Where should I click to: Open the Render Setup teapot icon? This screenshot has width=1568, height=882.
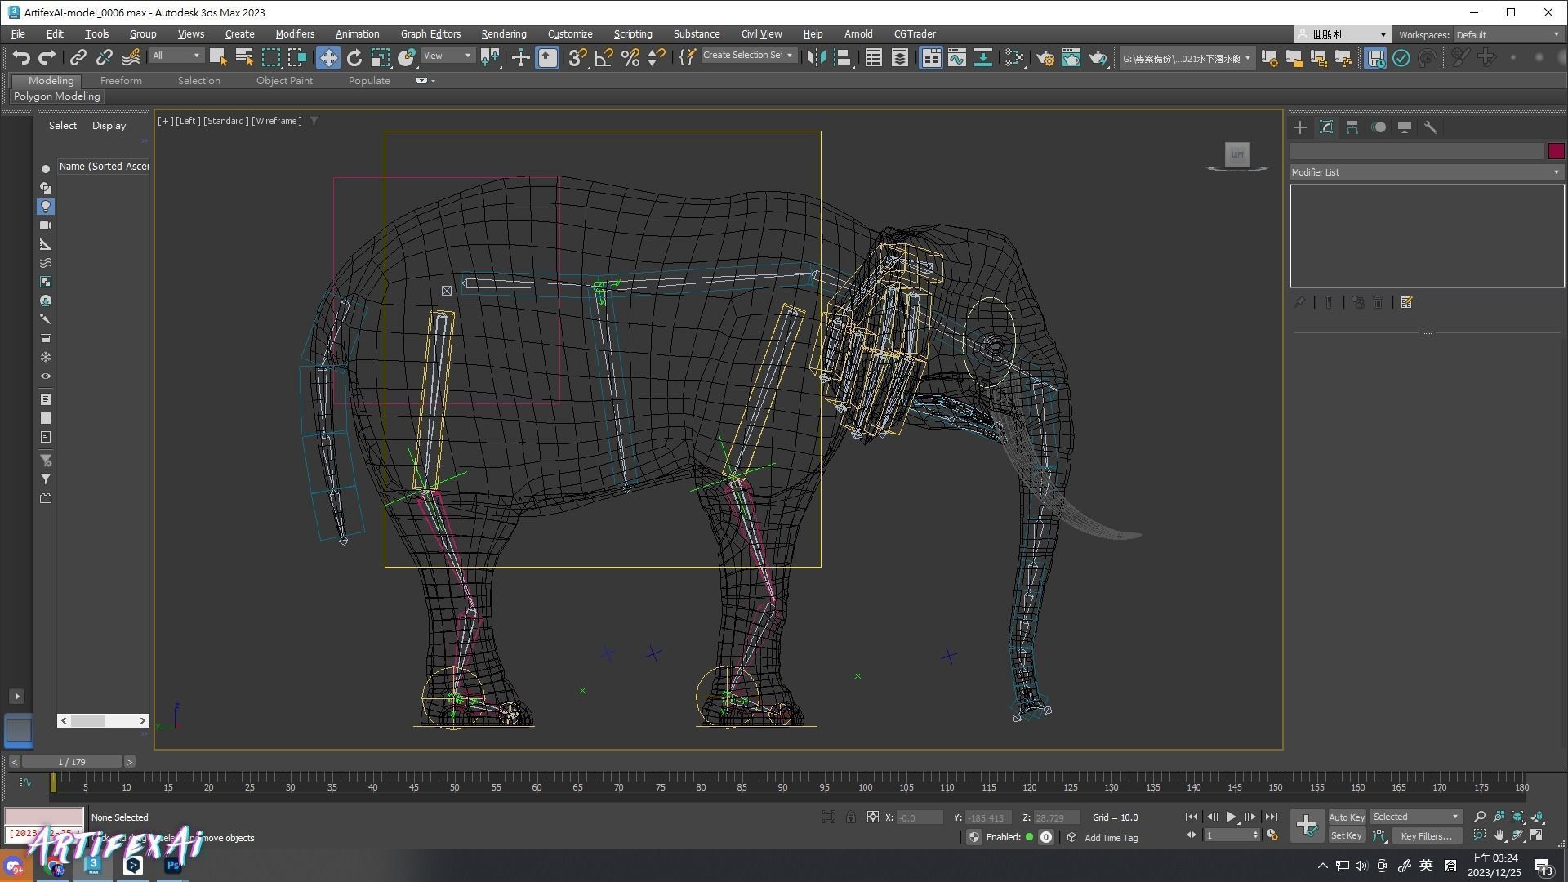pyautogui.click(x=1045, y=57)
